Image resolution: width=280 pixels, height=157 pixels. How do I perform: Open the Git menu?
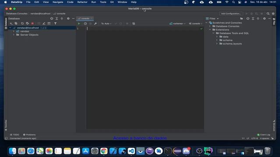112,2
